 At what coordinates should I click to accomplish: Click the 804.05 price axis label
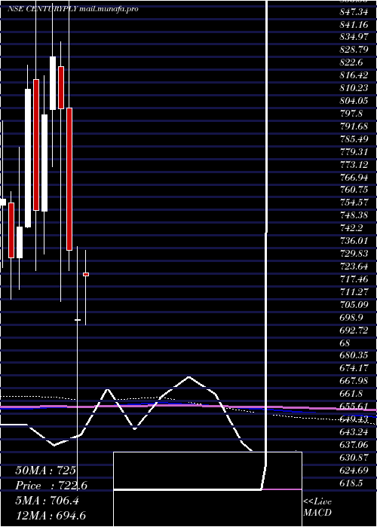354,100
